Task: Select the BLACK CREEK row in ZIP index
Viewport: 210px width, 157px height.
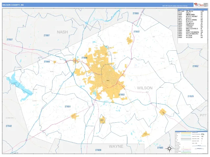Action: 190,20
